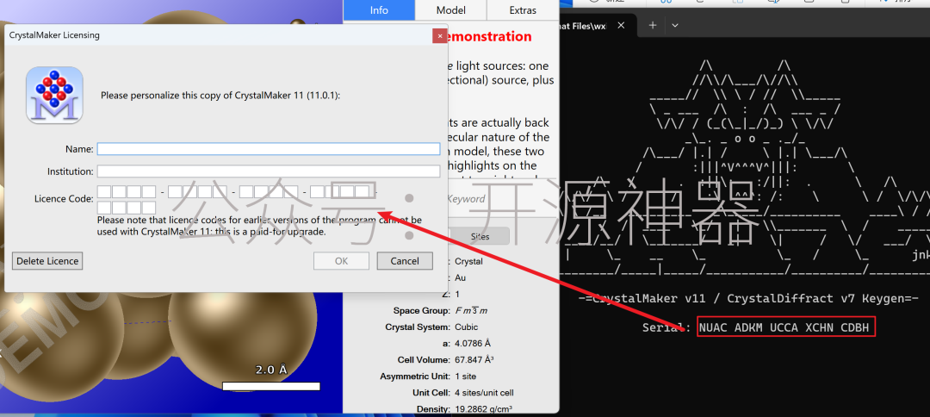Click the 'Licence Code:' label
Viewport: 930px width, 417px height.
pyautogui.click(x=64, y=198)
